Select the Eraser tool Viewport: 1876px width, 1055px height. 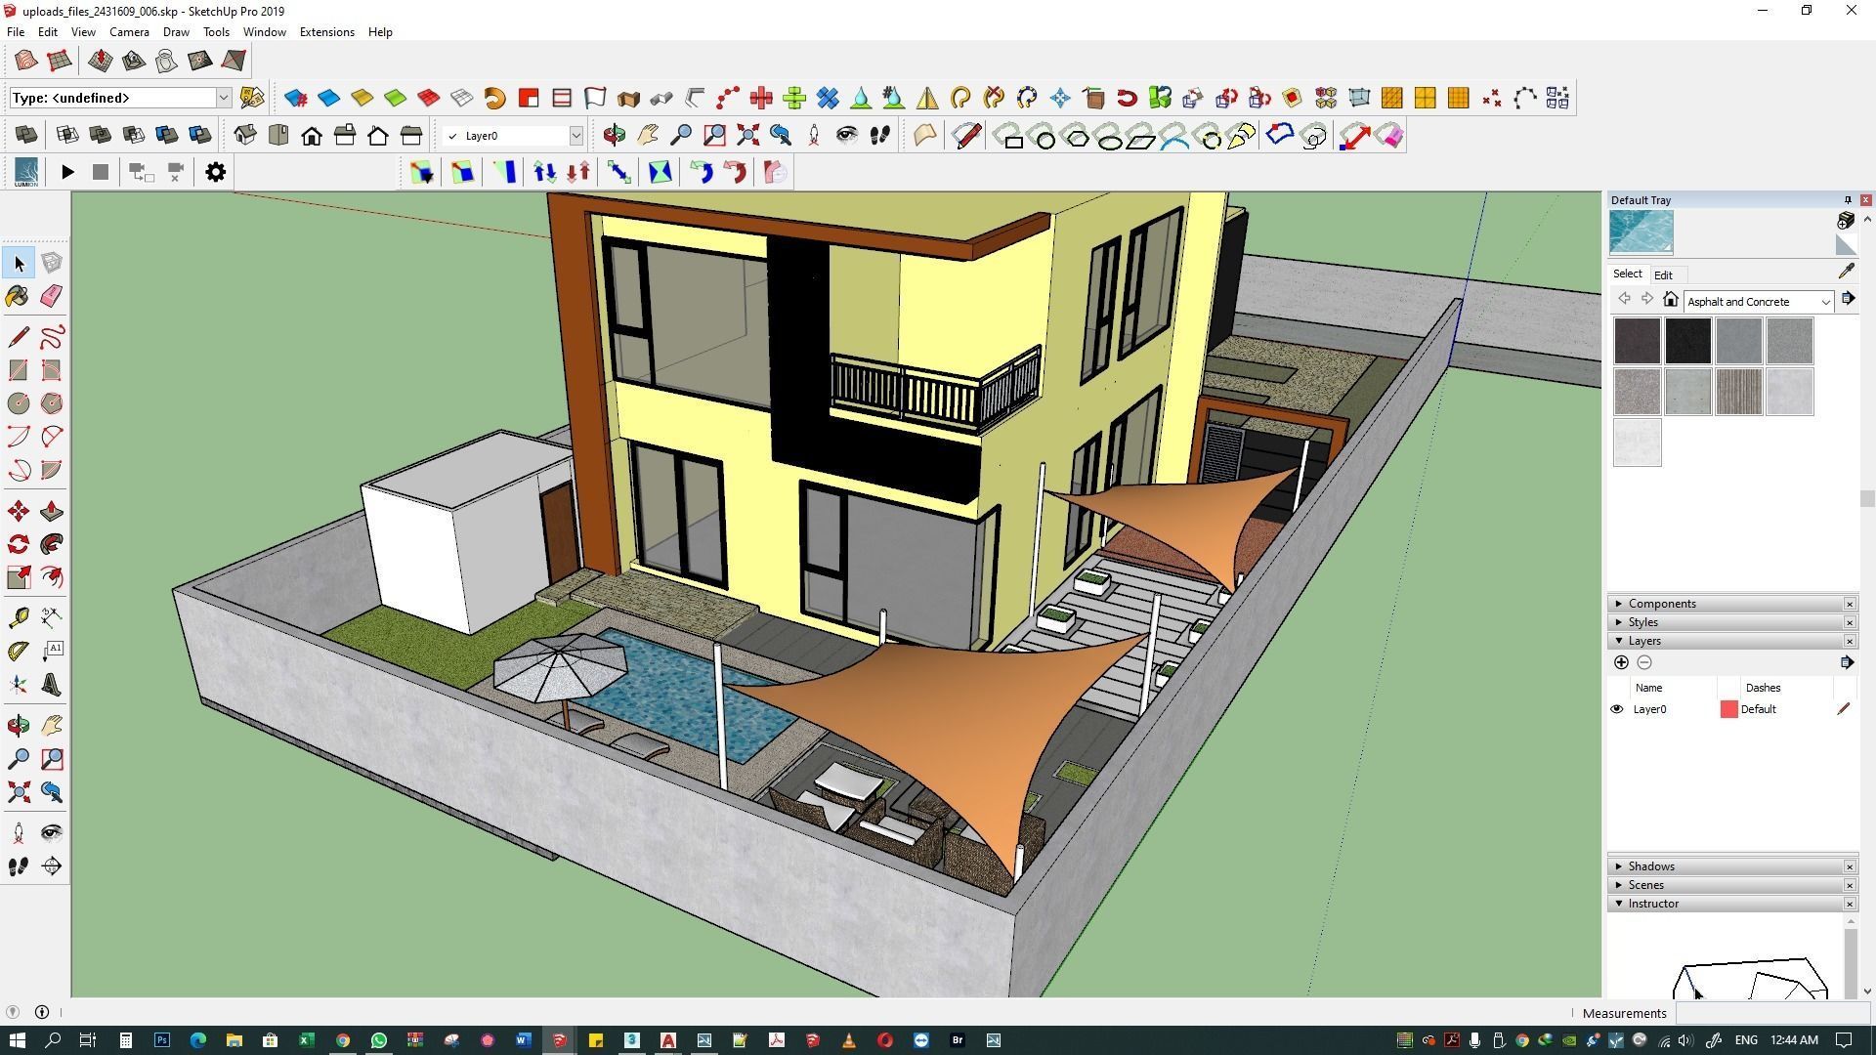coord(51,296)
